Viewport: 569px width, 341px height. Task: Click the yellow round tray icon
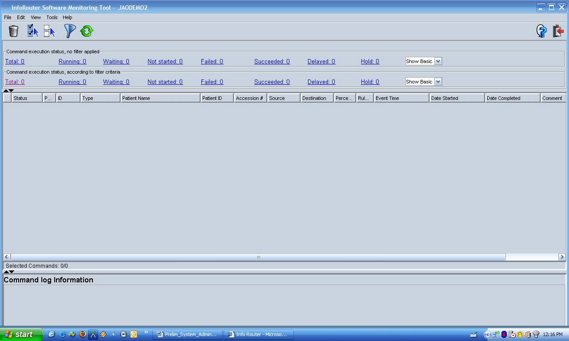(x=520, y=334)
